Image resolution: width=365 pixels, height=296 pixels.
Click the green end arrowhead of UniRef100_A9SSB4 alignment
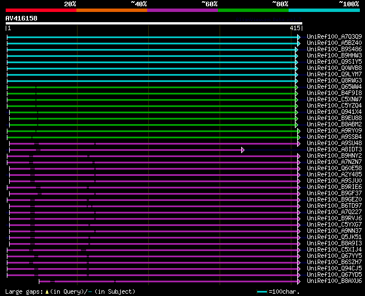pyautogui.click(x=299, y=138)
